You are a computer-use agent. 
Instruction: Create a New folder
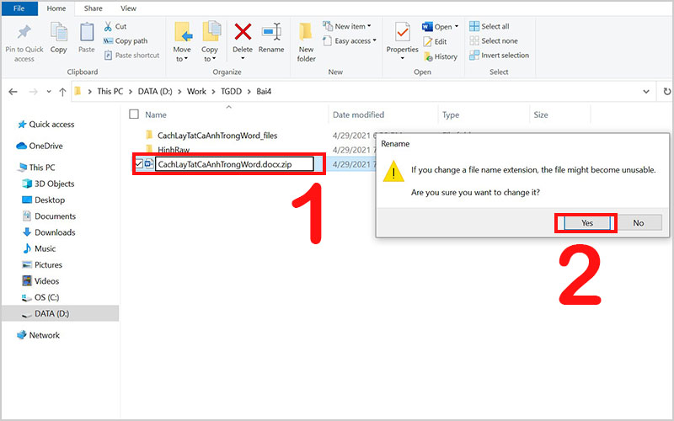pos(306,41)
